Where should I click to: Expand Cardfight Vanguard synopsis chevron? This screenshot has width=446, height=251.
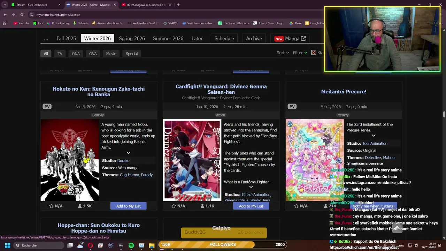click(x=251, y=187)
